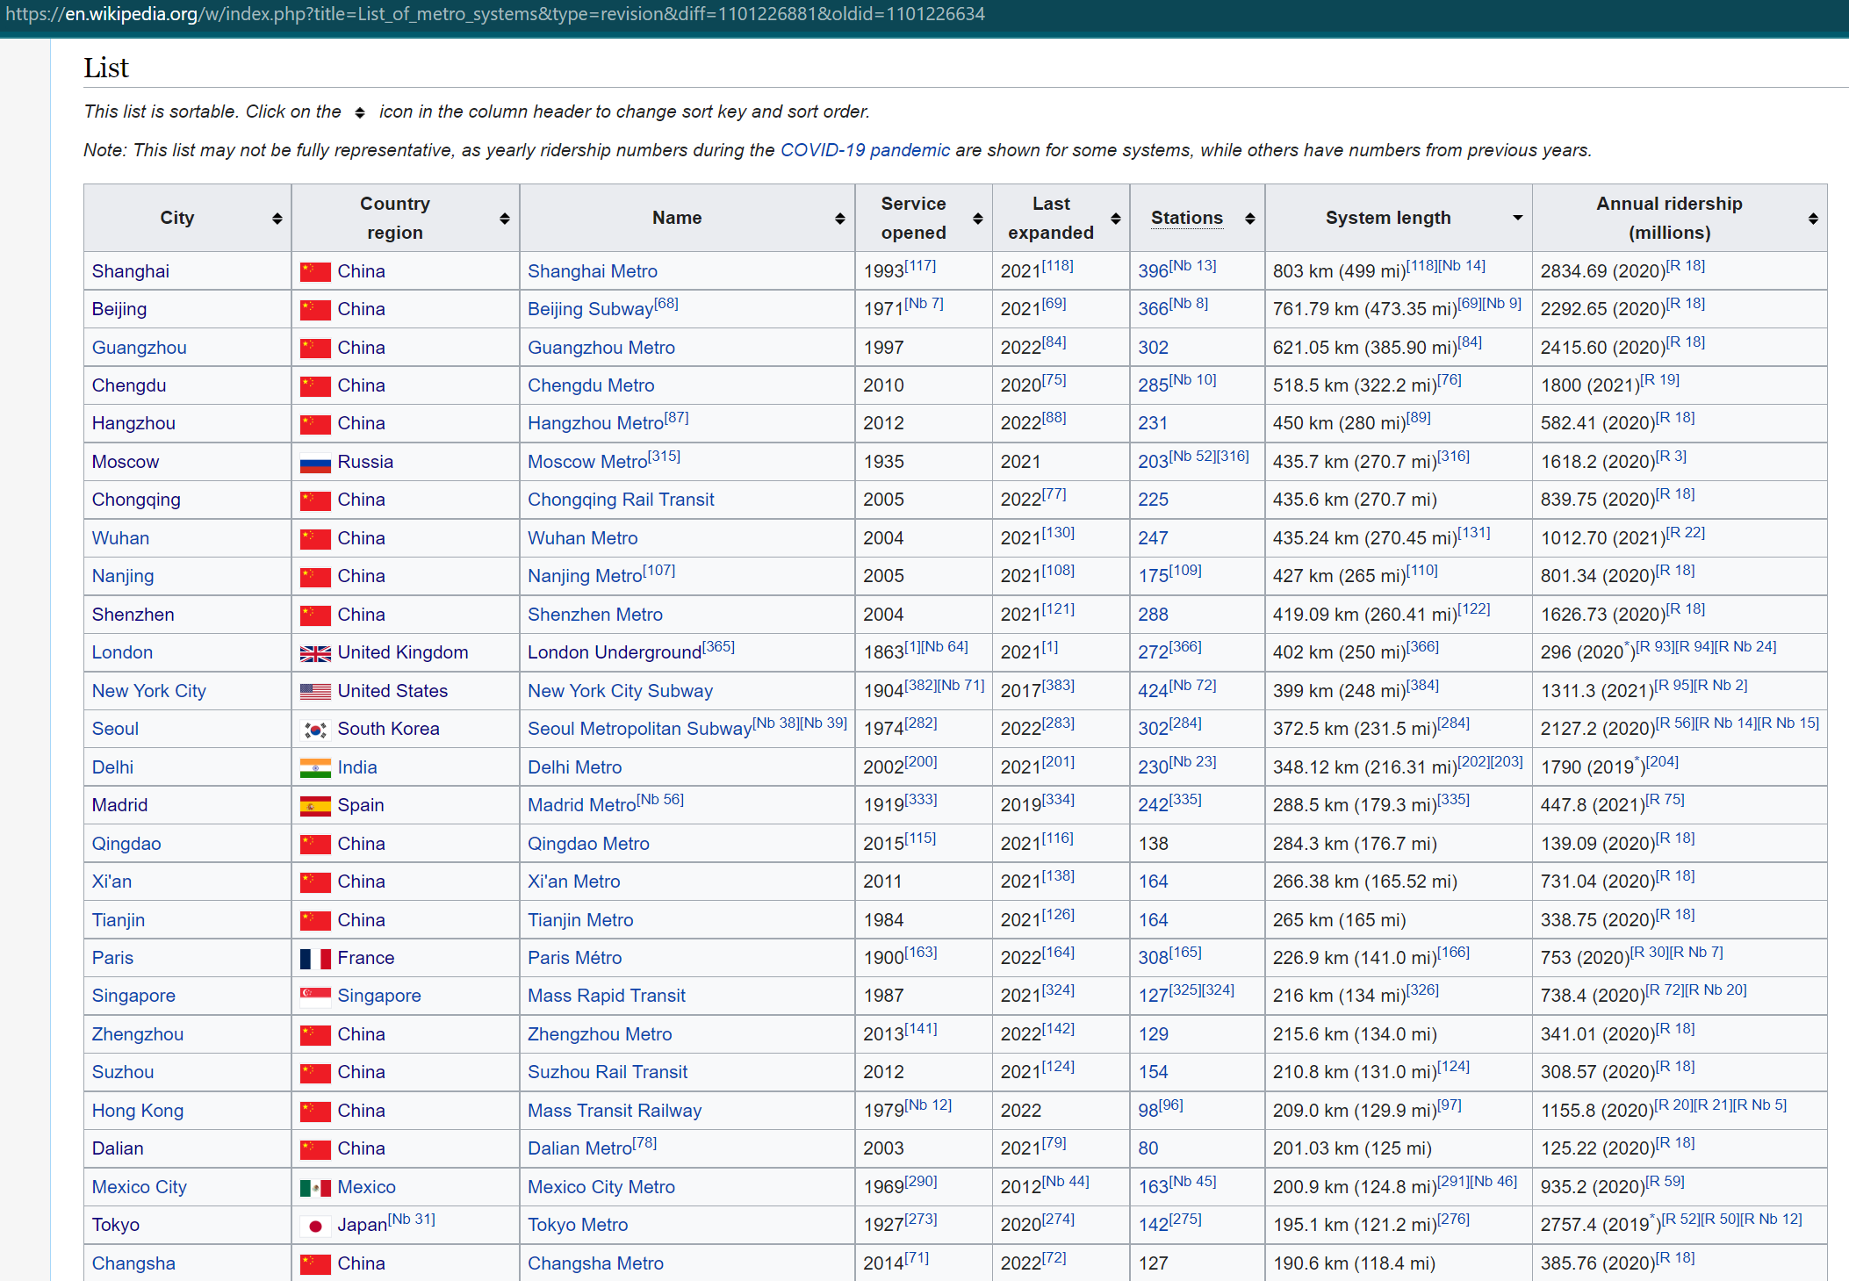Click Russia flag icon in Moscow row

[x=315, y=463]
